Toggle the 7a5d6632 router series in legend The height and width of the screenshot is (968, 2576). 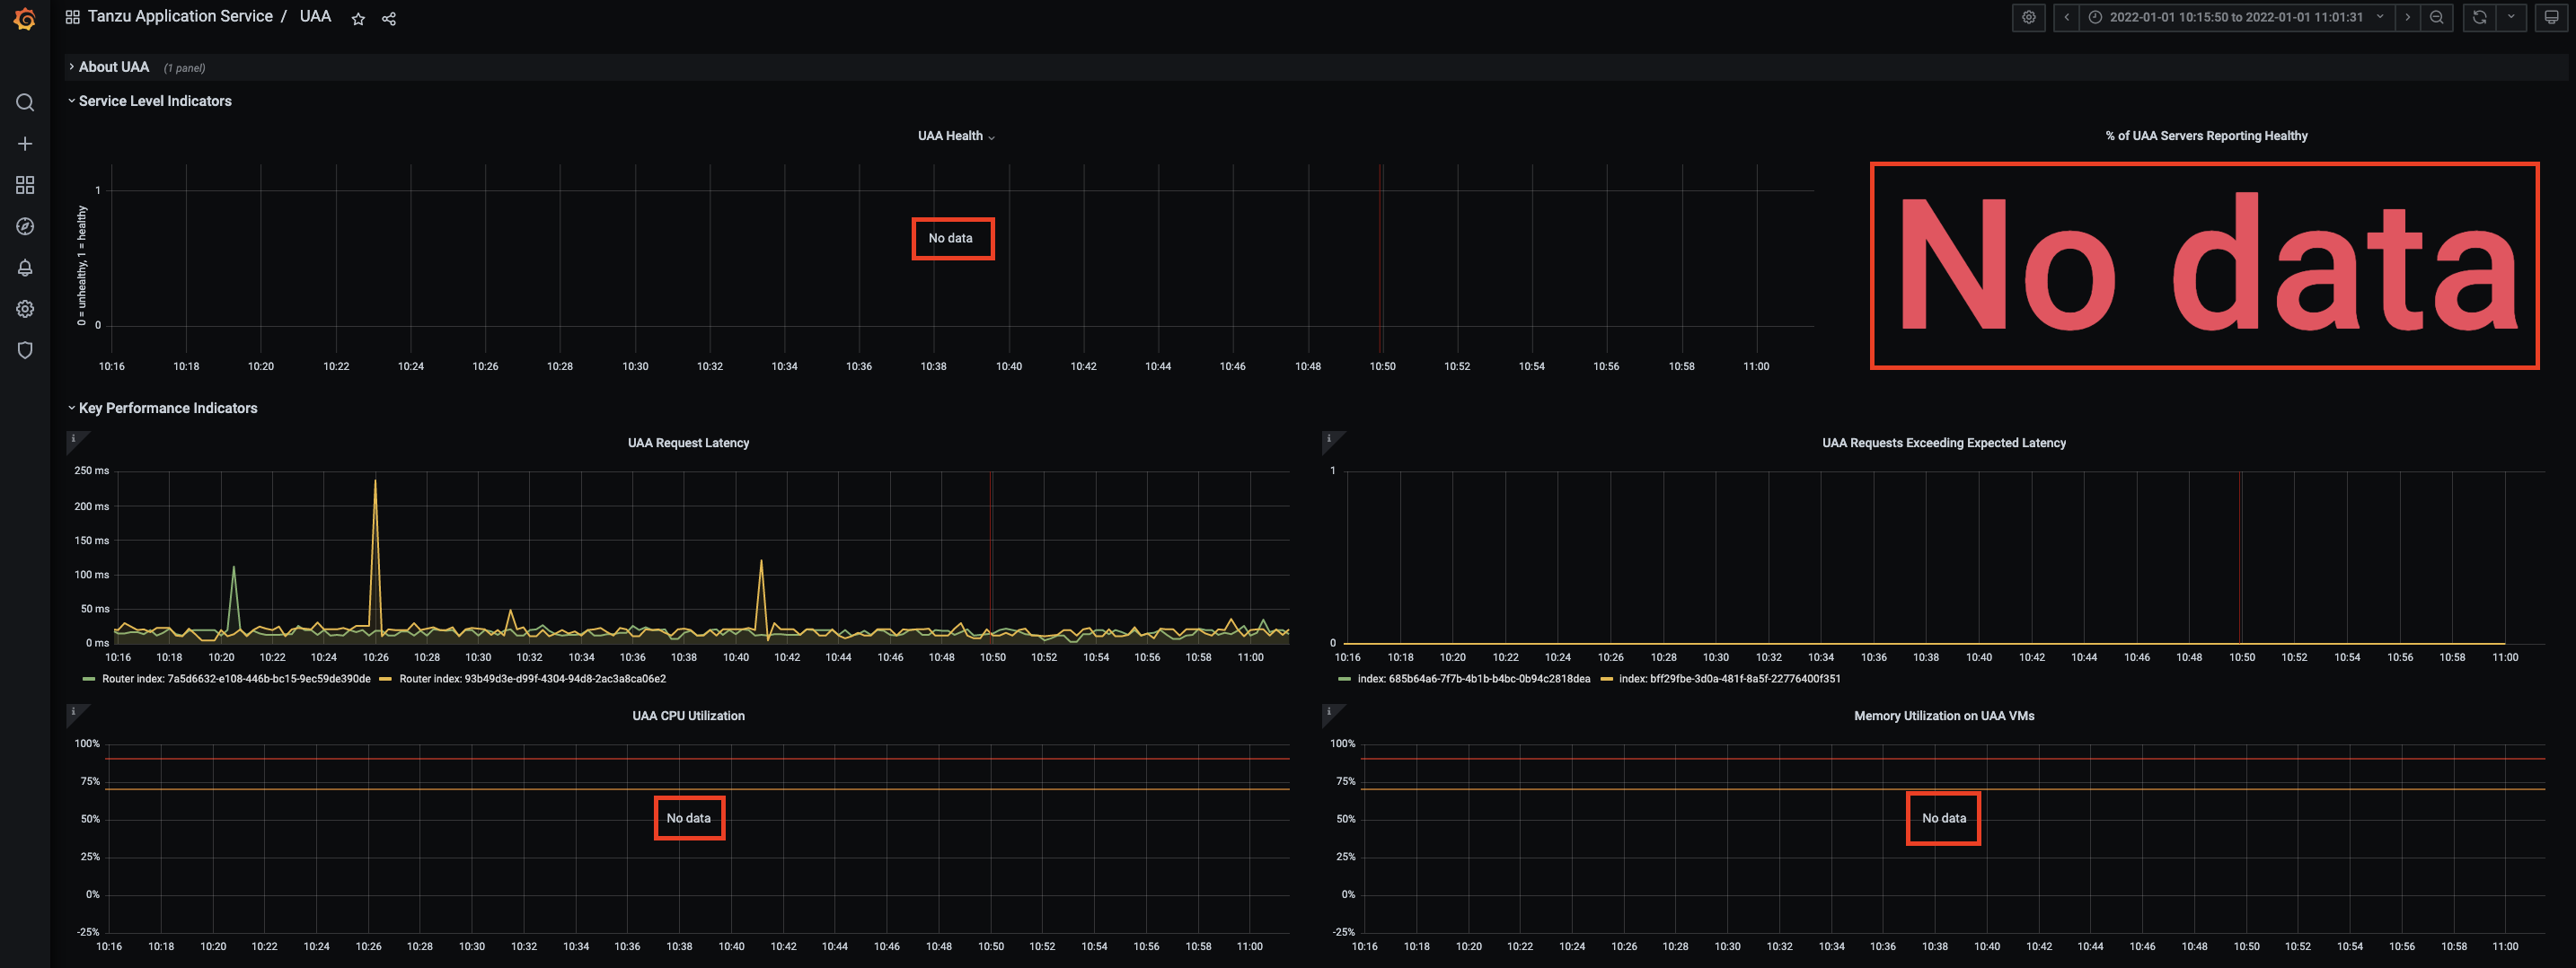click(235, 679)
